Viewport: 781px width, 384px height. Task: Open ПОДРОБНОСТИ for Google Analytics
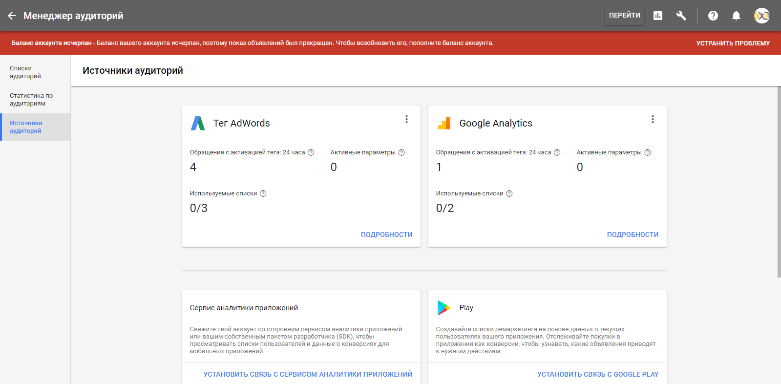tap(633, 235)
